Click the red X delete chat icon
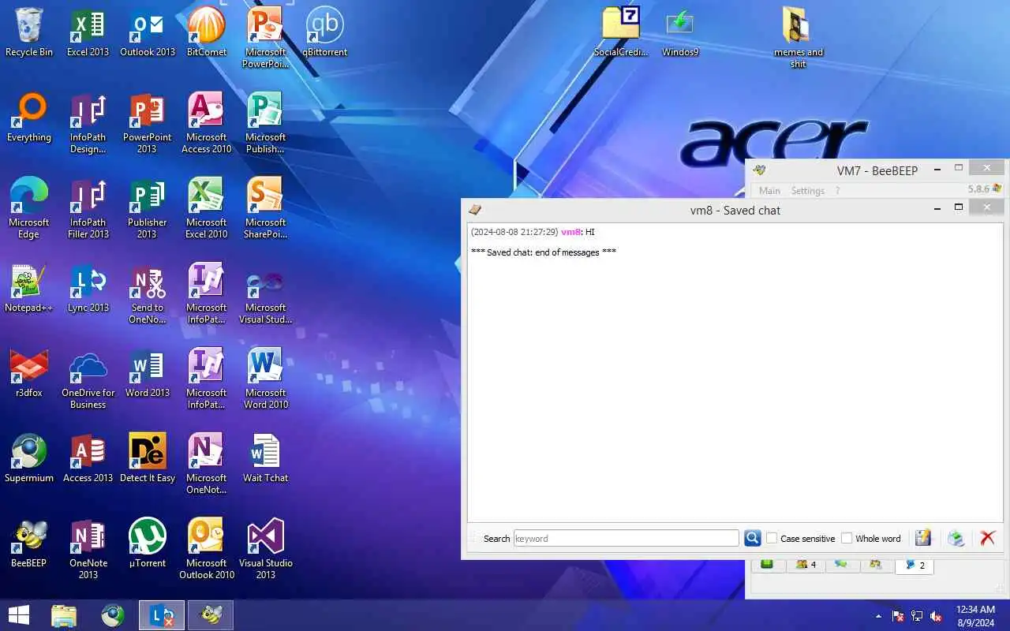 pyautogui.click(x=987, y=538)
